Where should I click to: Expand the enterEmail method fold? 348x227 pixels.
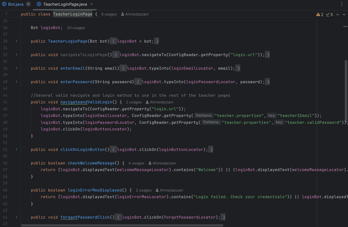tap(16, 68)
